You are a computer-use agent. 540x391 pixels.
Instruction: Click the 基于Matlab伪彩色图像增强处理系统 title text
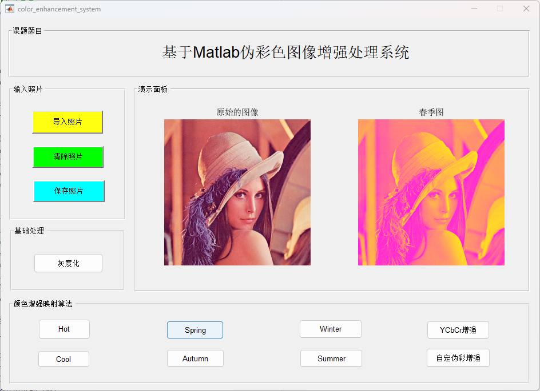(285, 53)
